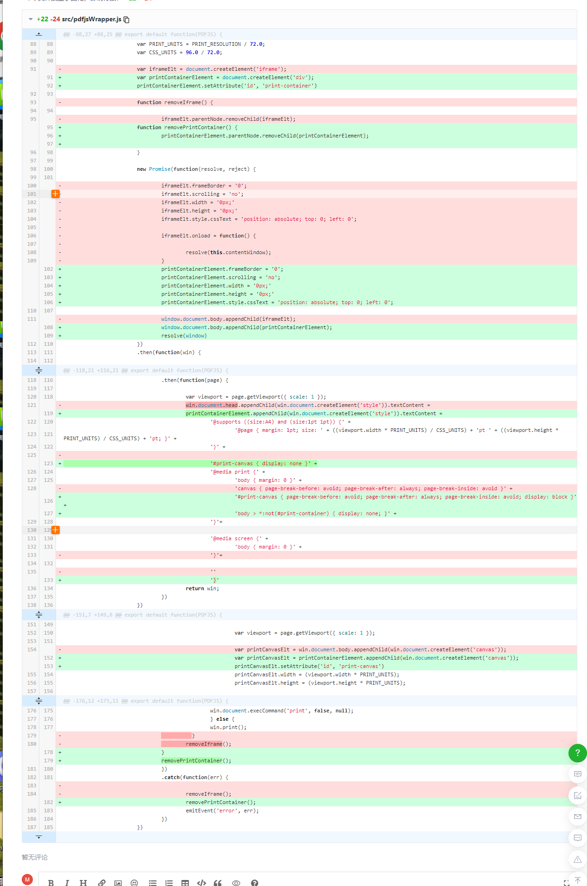Toggle fullscreen comment editor
The height and width of the screenshot is (886, 587).
click(567, 883)
